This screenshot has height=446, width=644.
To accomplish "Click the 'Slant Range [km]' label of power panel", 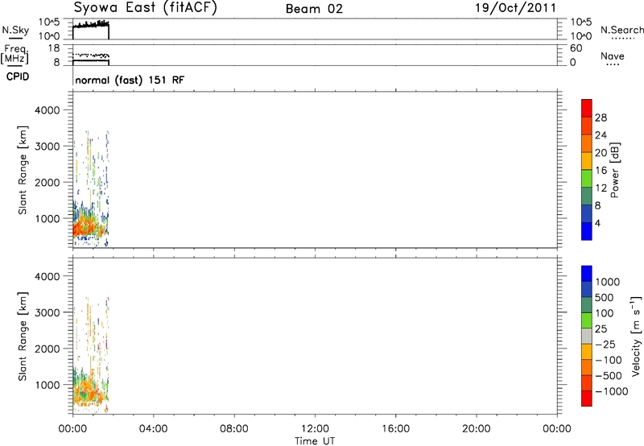I will [23, 170].
